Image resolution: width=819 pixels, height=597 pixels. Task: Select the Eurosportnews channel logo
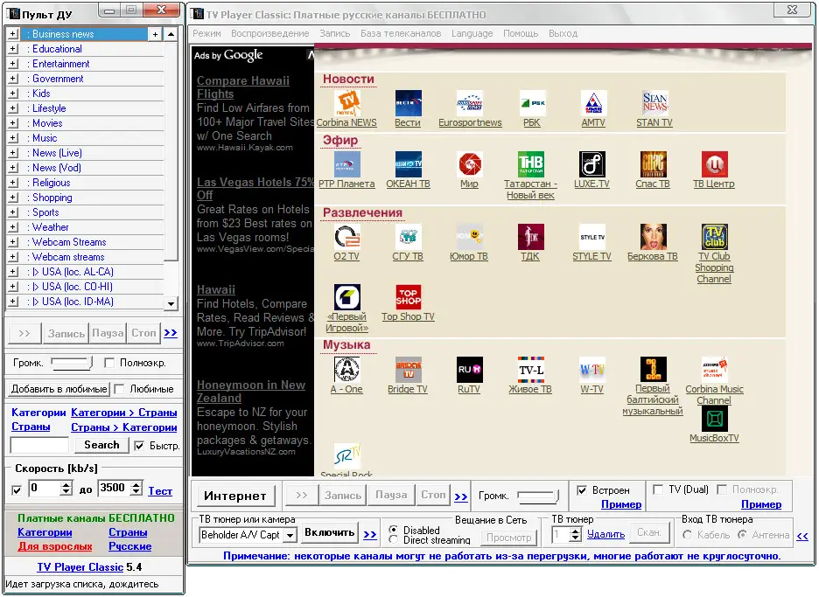[x=470, y=103]
